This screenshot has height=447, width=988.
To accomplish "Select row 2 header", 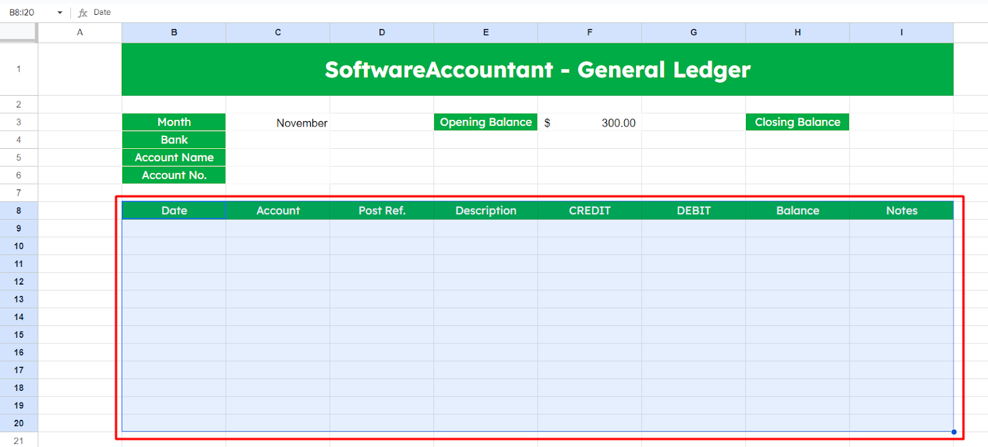I will tap(19, 104).
